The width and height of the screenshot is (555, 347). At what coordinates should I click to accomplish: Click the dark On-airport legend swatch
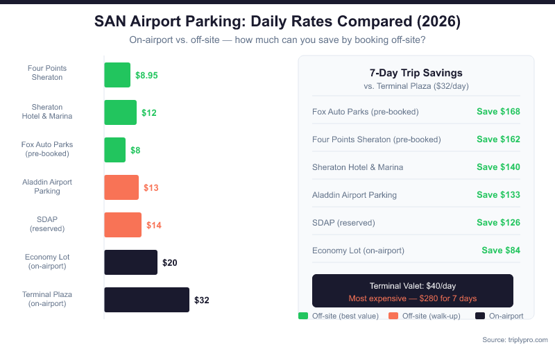[x=479, y=316]
